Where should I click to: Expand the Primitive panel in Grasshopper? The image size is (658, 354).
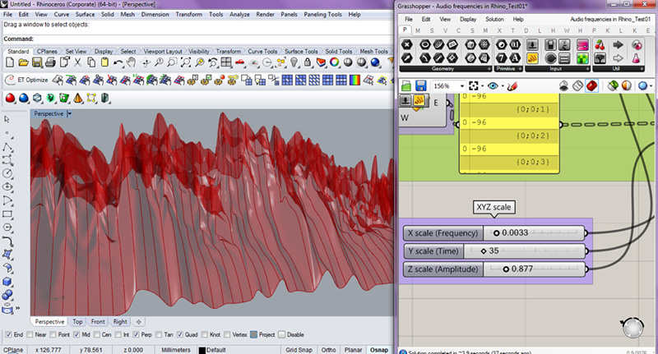521,69
